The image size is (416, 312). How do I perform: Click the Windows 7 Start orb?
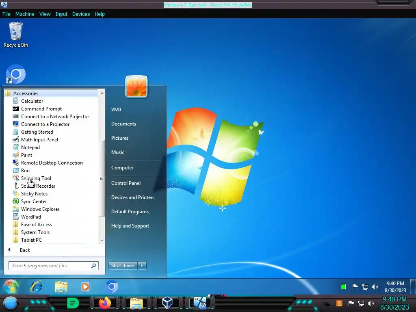pyautogui.click(x=11, y=286)
